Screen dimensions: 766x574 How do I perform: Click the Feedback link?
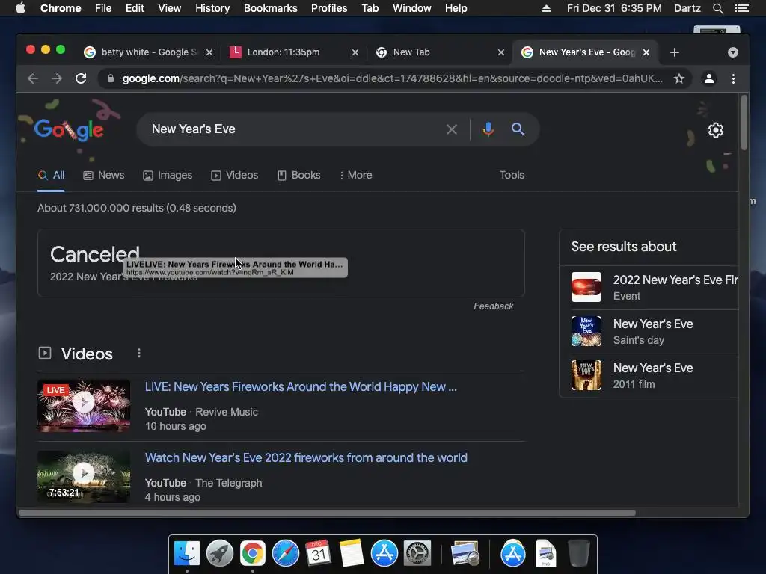tap(494, 306)
